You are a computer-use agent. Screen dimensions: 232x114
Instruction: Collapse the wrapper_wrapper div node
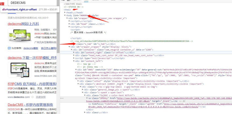69,47
